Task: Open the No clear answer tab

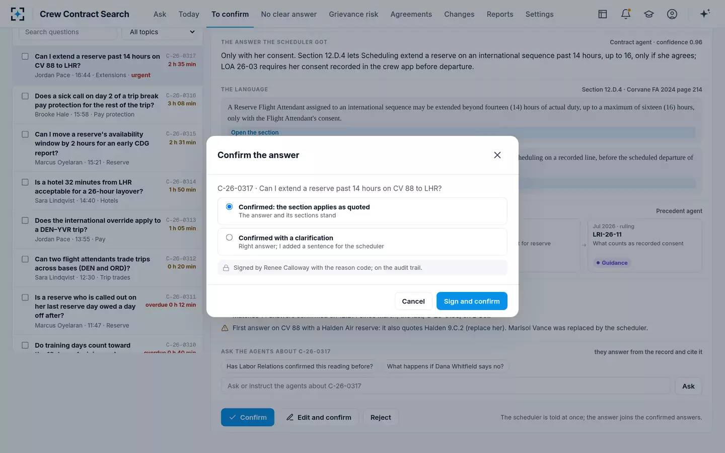Action: [288, 14]
